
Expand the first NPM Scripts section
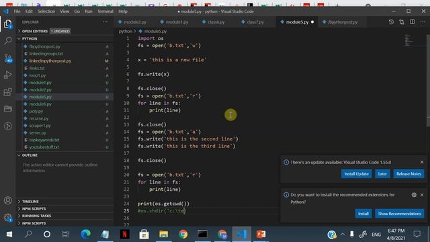click(64, 208)
